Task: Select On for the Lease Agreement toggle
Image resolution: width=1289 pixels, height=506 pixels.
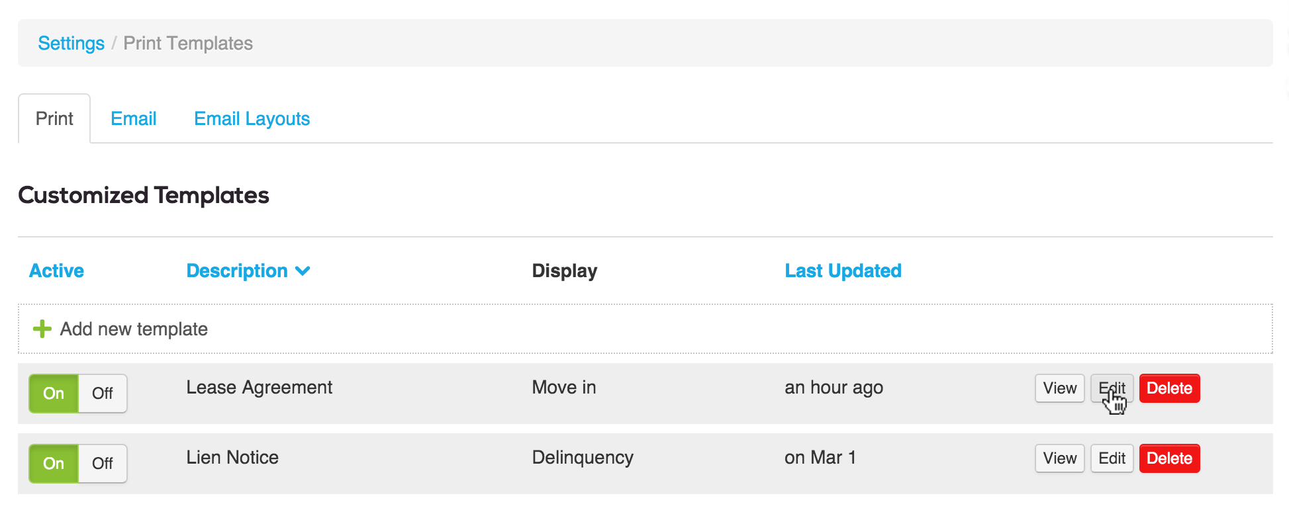Action: 54,394
